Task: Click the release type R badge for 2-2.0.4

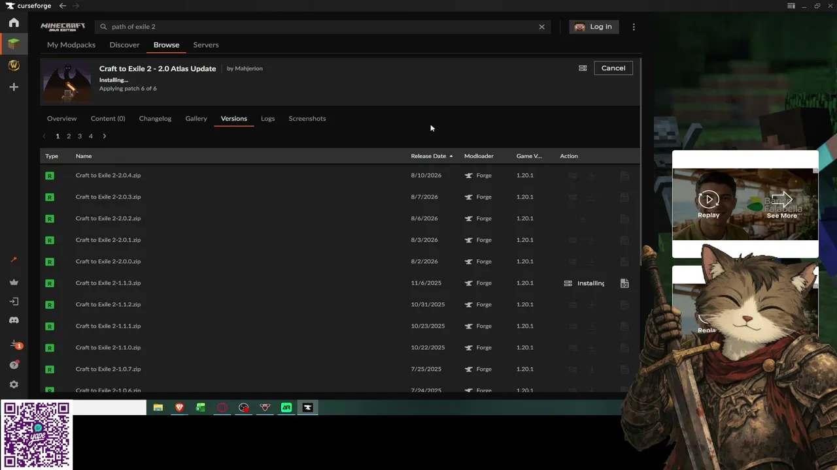Action: (50, 176)
